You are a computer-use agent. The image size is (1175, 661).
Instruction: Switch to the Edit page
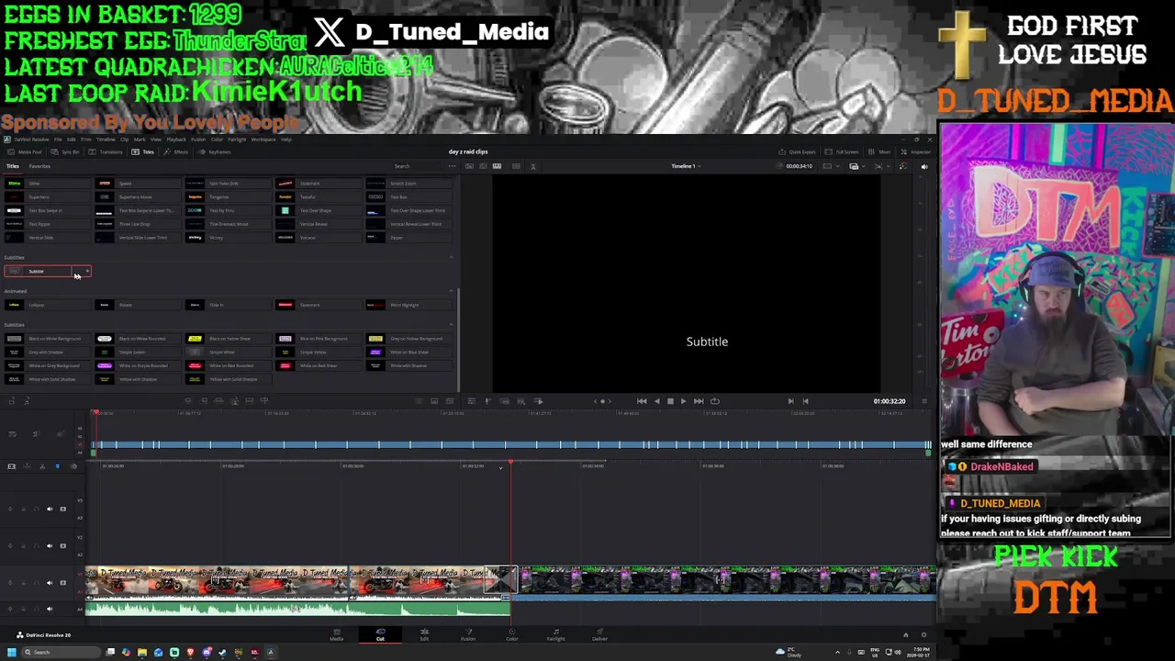(x=424, y=634)
